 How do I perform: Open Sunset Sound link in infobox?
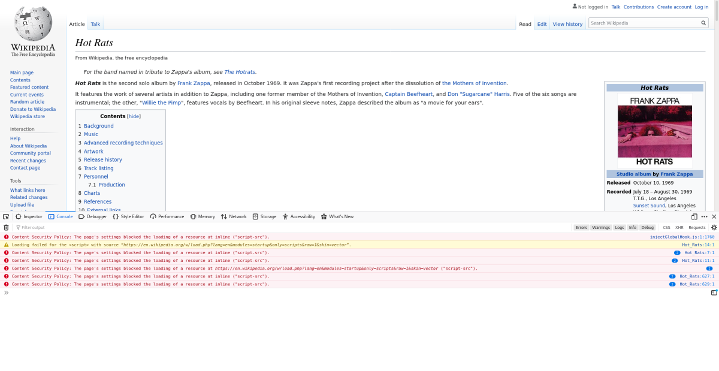click(x=649, y=206)
